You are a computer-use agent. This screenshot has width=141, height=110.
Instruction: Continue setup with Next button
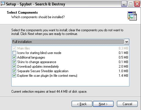click(103, 104)
